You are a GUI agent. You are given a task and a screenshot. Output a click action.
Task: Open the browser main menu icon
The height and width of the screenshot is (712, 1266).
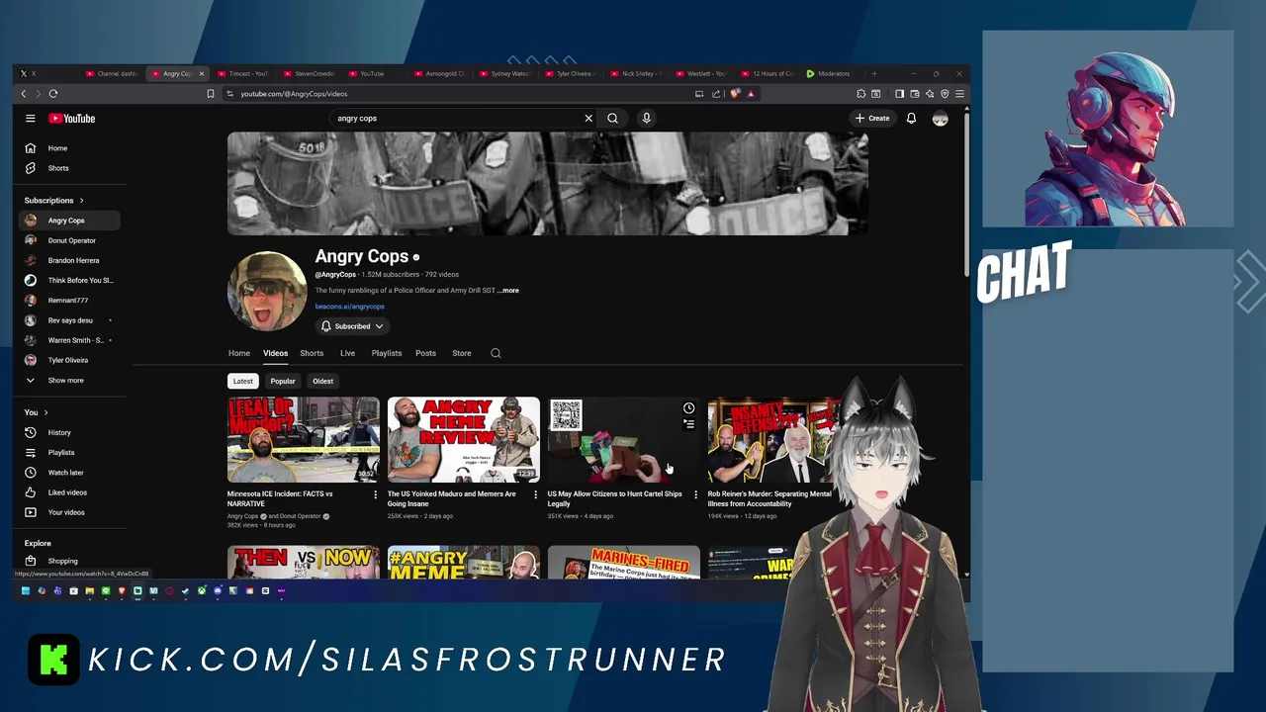959,94
